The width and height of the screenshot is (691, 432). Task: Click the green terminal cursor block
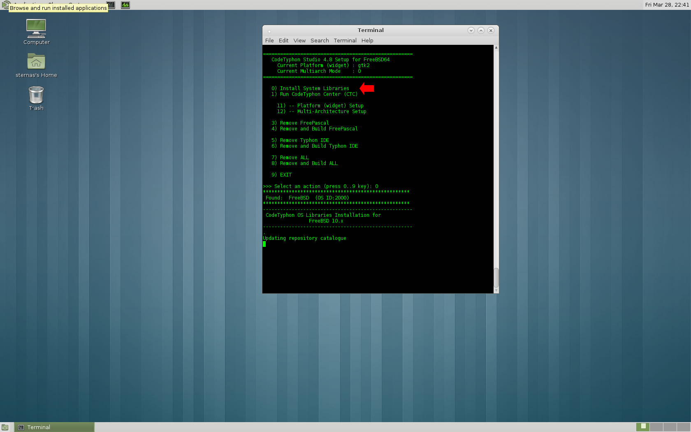pos(264,244)
